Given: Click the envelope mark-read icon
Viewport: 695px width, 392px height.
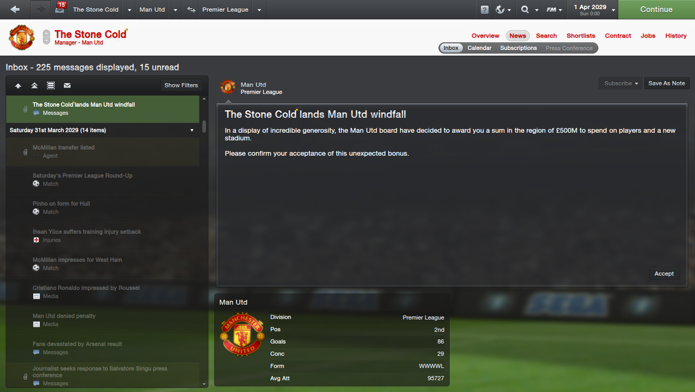Looking at the screenshot, I should [x=67, y=85].
